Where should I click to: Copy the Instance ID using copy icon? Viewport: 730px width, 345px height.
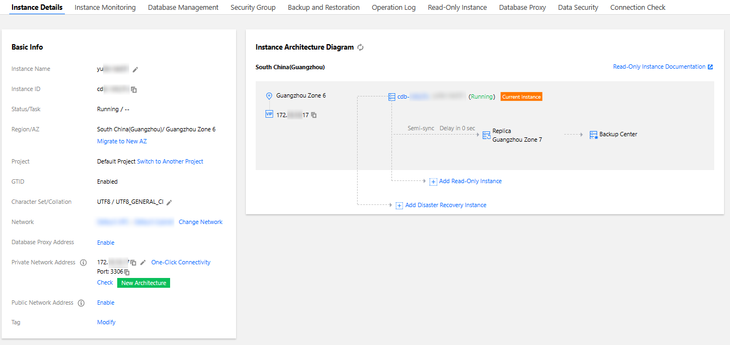point(134,89)
